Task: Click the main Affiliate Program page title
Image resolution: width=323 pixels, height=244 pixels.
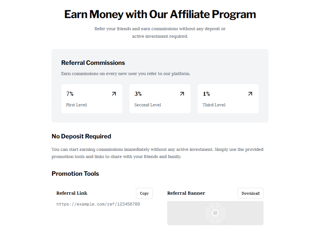Action: [x=160, y=14]
